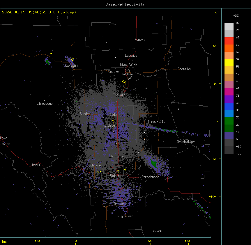The width and height of the screenshot is (251, 245).
Task: Select the dusty pink 42-45 dBZ swatch
Action: click(229, 85)
